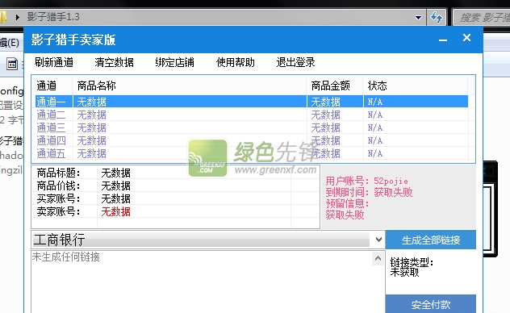Close the 影子猎手卖家版 window
Image resolution: width=510 pixels, height=313 pixels.
[466, 38]
